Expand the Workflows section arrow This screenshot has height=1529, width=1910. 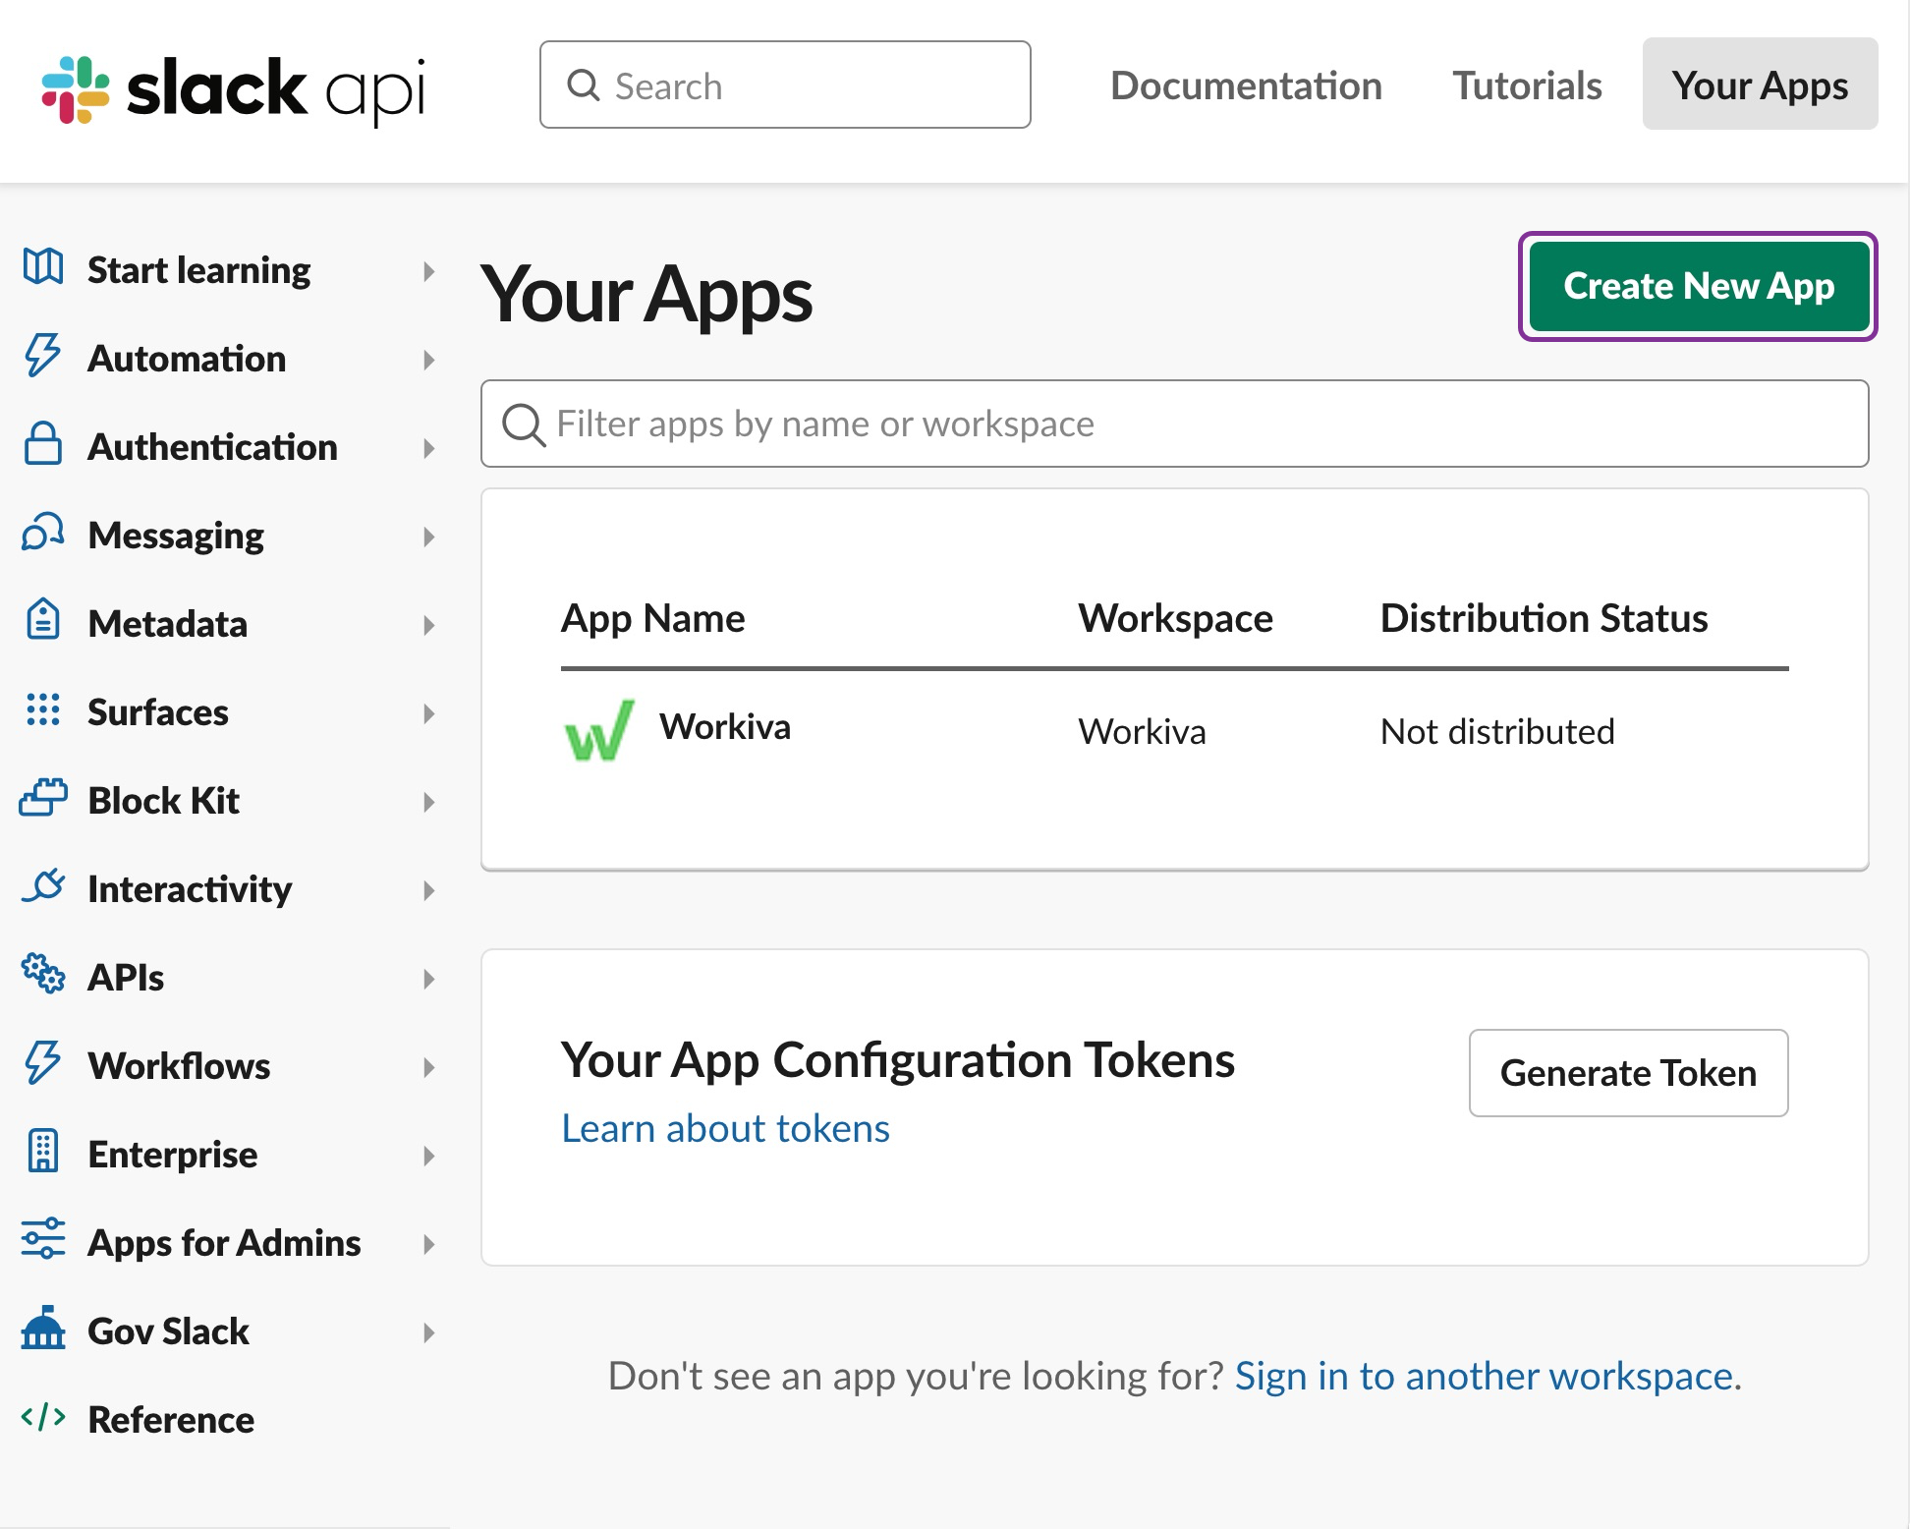(x=428, y=1067)
